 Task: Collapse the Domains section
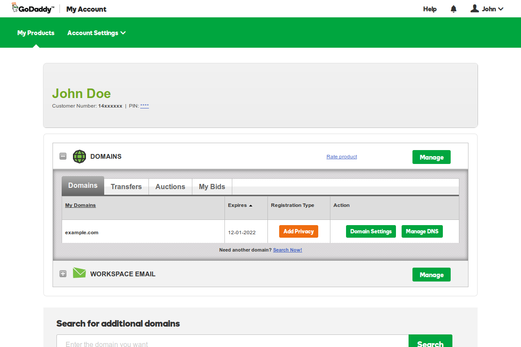point(63,157)
